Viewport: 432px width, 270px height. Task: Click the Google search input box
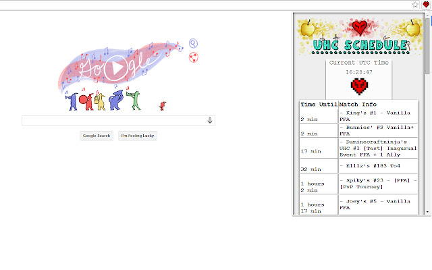click(115, 120)
